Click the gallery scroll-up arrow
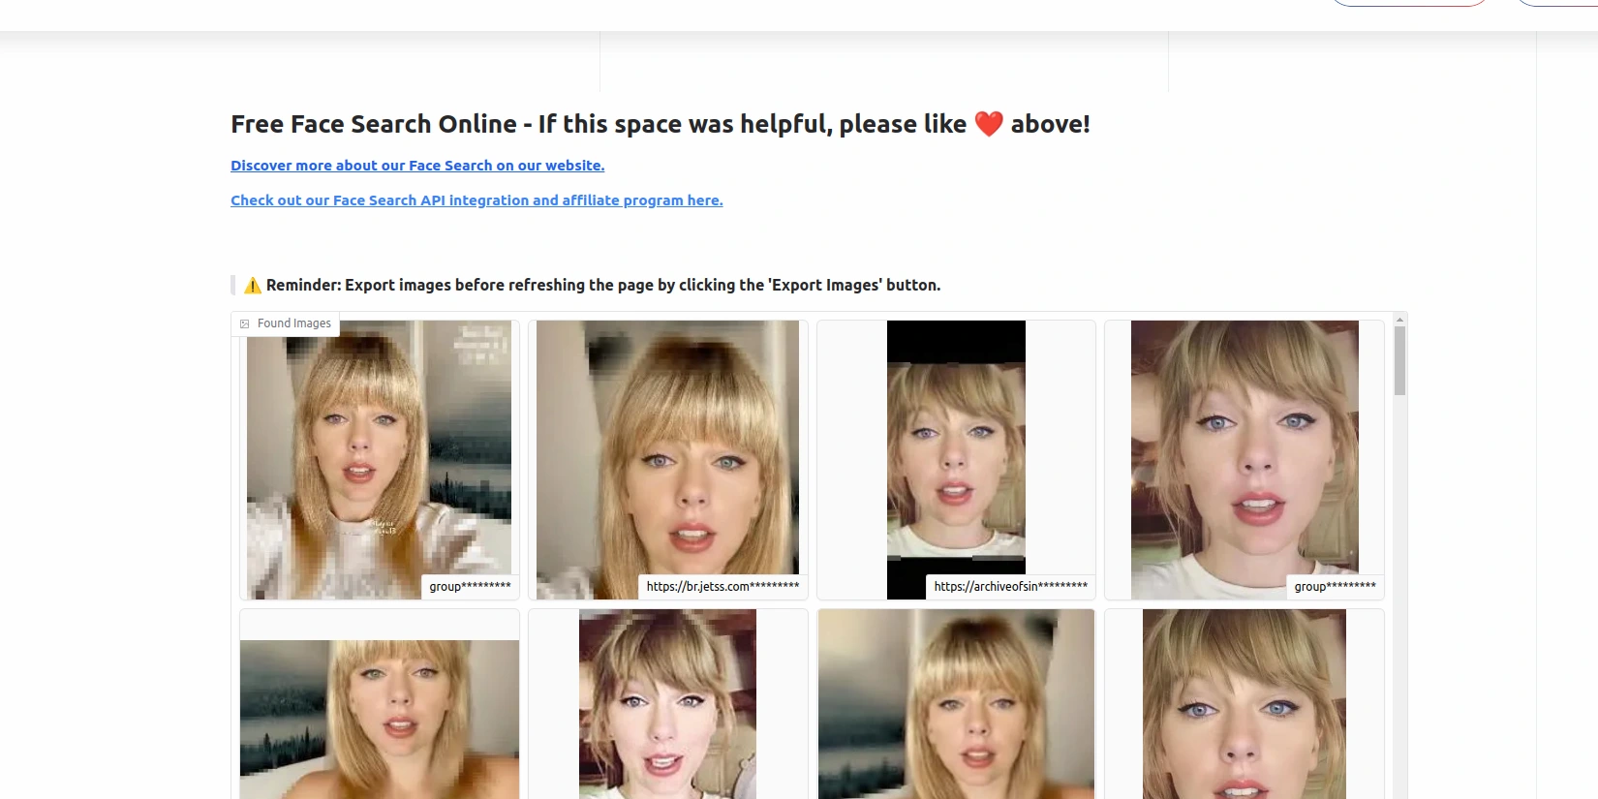This screenshot has width=1598, height=799. point(1399,320)
